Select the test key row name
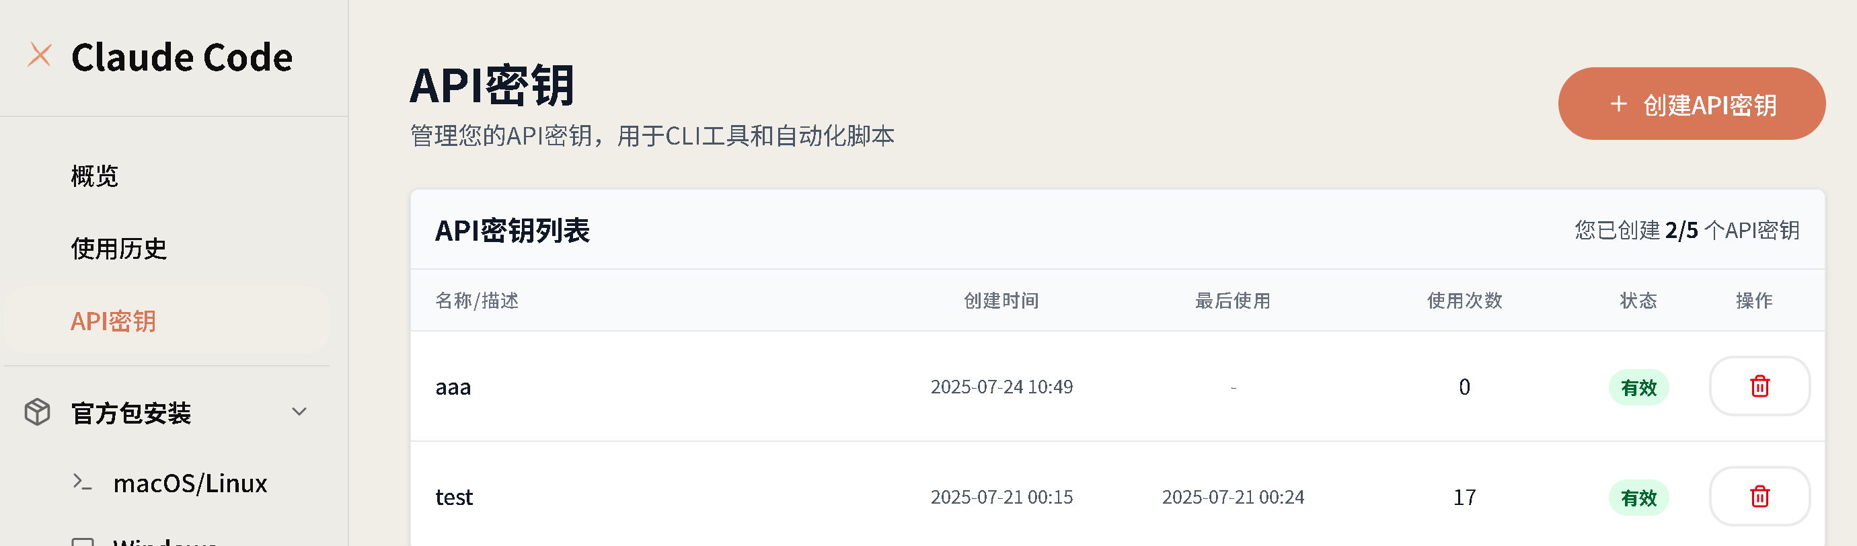This screenshot has width=1857, height=546. [x=454, y=497]
